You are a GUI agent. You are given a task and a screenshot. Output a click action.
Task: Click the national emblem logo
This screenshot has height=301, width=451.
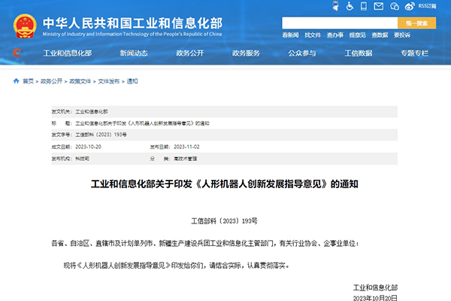point(29,24)
